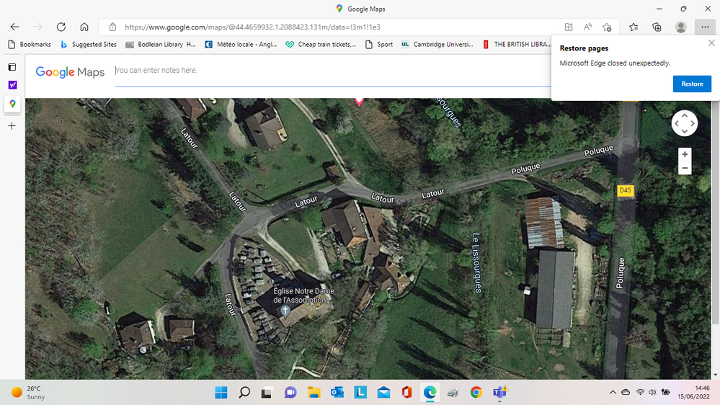Screen dimensions: 720x405
Task: Open Bodleian Library bookmark
Action: click(161, 44)
